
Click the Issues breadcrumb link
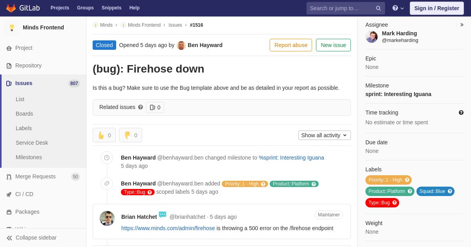pos(175,25)
